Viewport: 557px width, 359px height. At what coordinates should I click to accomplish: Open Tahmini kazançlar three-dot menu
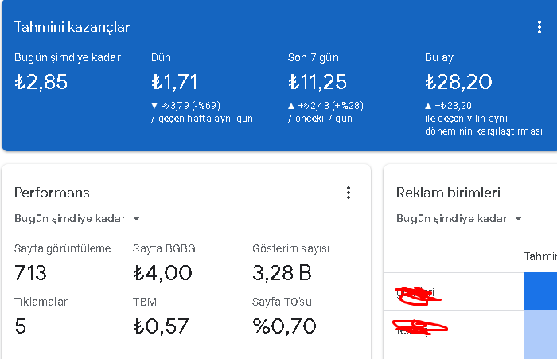point(539,27)
